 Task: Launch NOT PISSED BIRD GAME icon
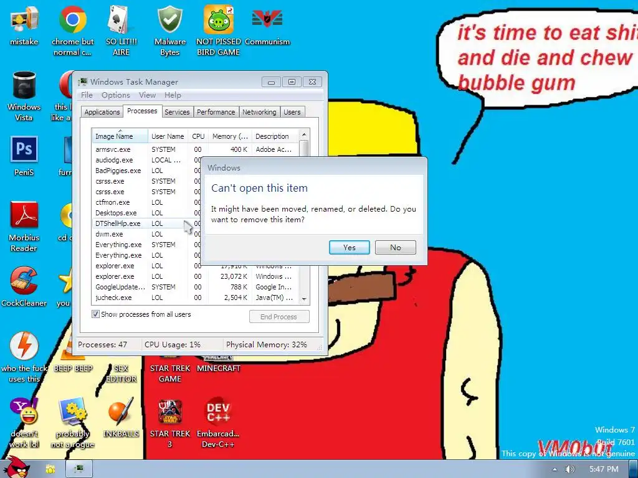pos(219,30)
